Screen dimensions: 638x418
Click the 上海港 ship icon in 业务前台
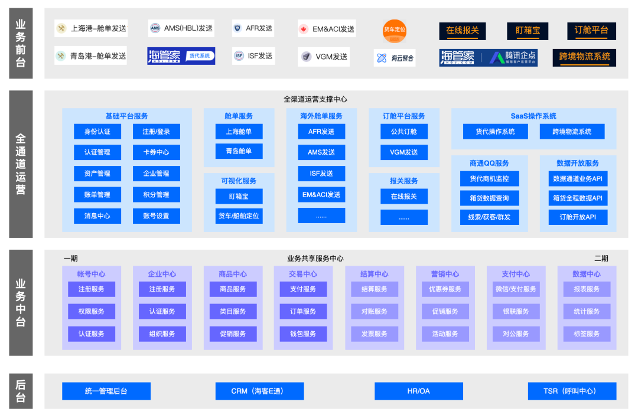point(61,28)
